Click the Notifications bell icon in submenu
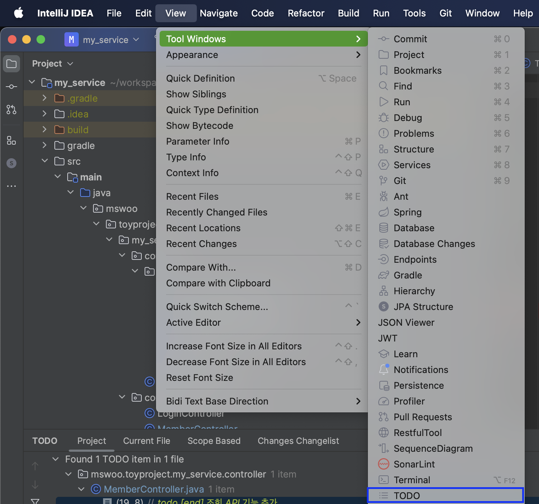 click(384, 369)
